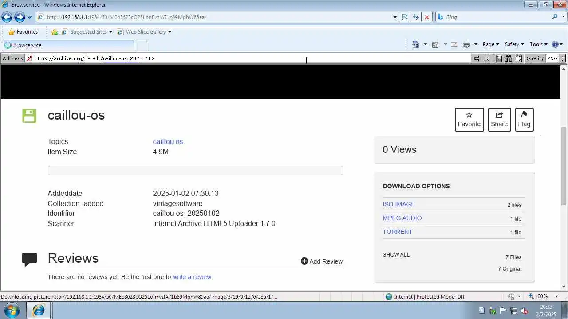Image resolution: width=568 pixels, height=319 pixels.
Task: Open the caillou os topic link
Action: 168,141
